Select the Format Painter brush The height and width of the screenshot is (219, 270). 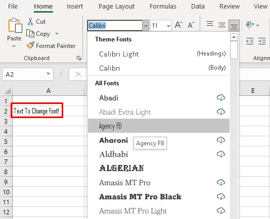[30, 45]
